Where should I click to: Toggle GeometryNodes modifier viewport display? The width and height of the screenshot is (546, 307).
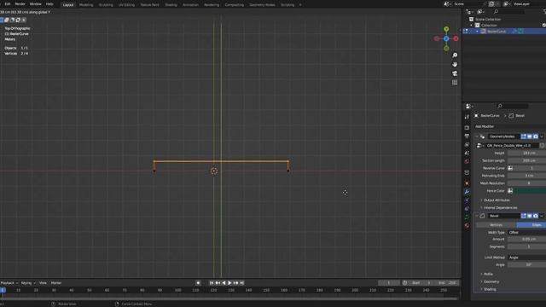coord(529,136)
